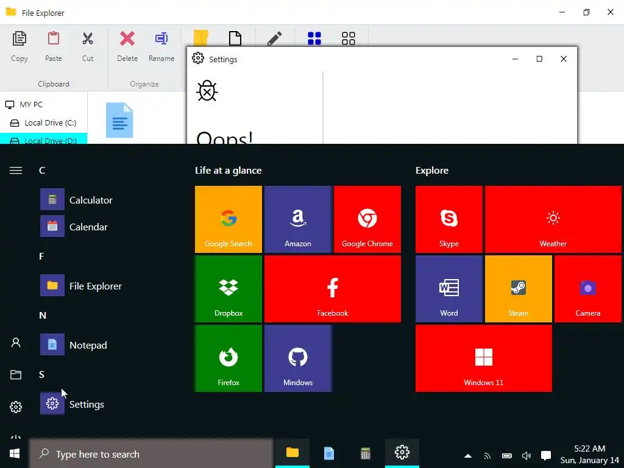The height and width of the screenshot is (468, 624).
Task: Click the Explore group heading
Action: pyautogui.click(x=432, y=171)
